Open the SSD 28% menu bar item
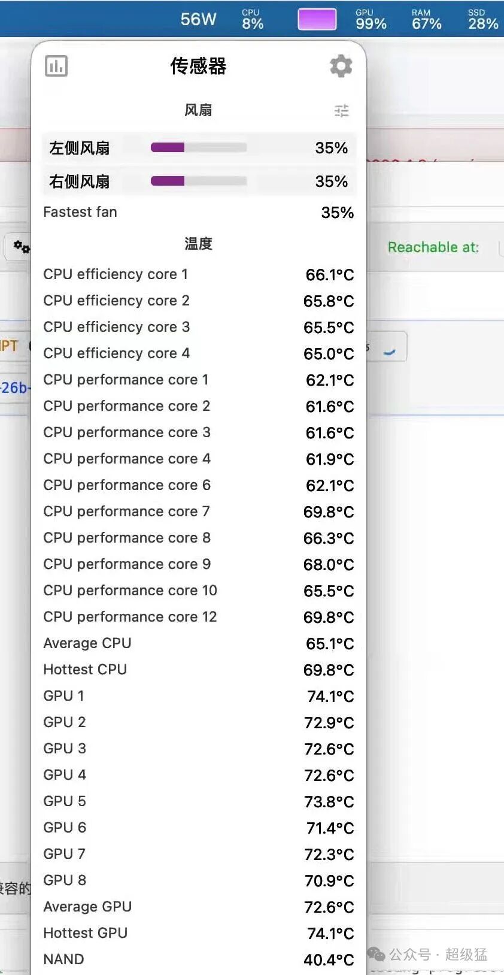Screen dimensions: 504x975 [x=483, y=19]
